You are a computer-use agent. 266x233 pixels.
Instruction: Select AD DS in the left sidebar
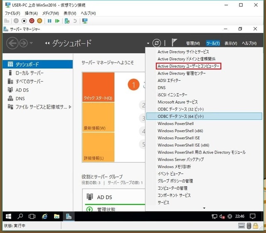[22, 90]
